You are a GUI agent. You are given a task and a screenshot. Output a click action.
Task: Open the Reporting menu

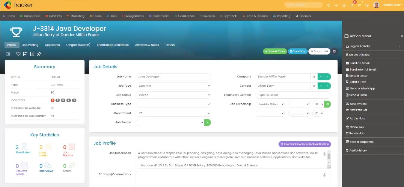coord(281,16)
